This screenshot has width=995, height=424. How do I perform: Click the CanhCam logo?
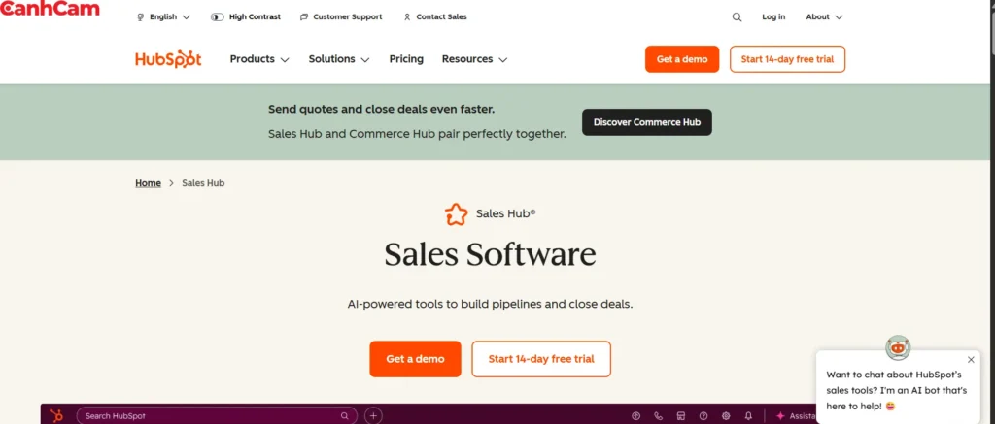(x=51, y=9)
